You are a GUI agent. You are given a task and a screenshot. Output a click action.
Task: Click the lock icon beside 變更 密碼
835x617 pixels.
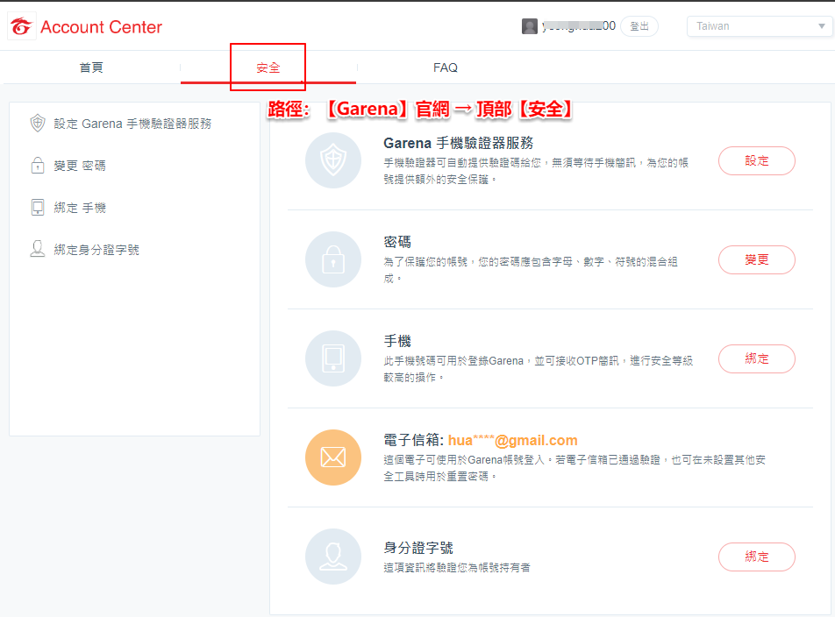(x=37, y=166)
